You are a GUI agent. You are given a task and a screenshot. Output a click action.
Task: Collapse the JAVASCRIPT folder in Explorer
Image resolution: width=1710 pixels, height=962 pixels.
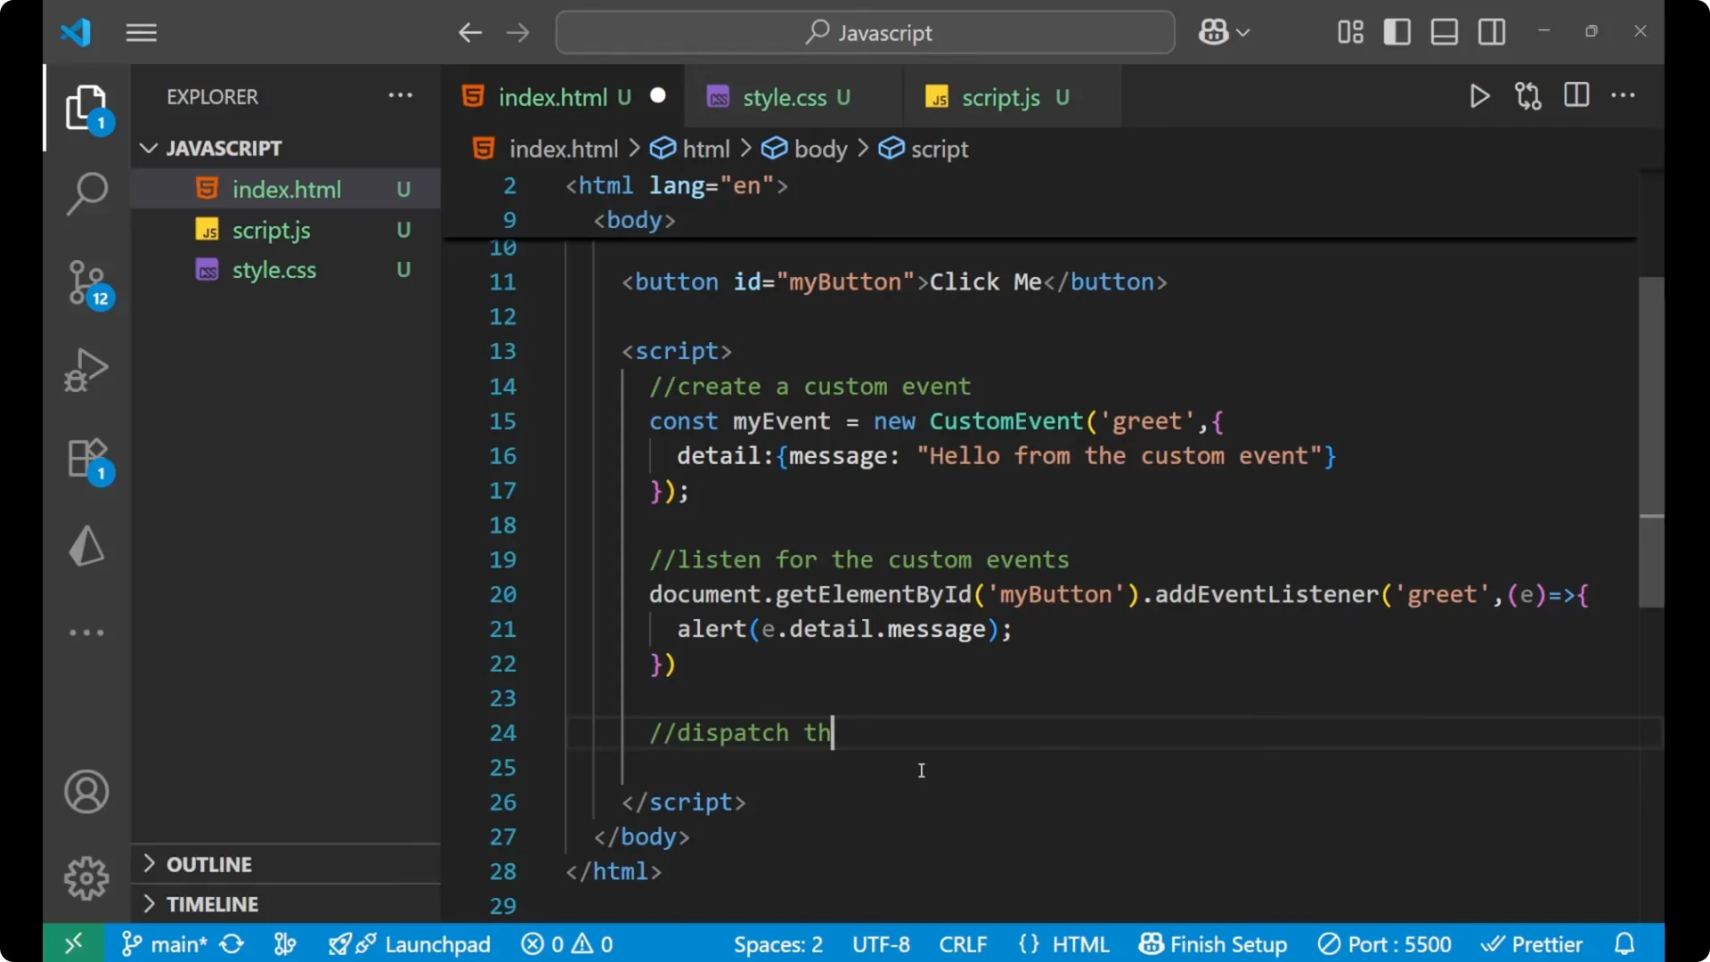click(148, 148)
